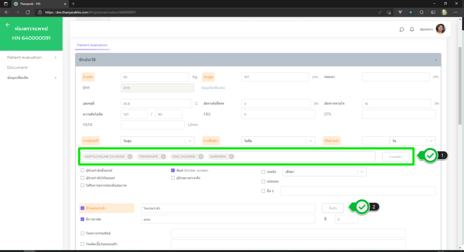
Task: Click the ยืนยัน confirm button
Action: pyautogui.click(x=332, y=208)
